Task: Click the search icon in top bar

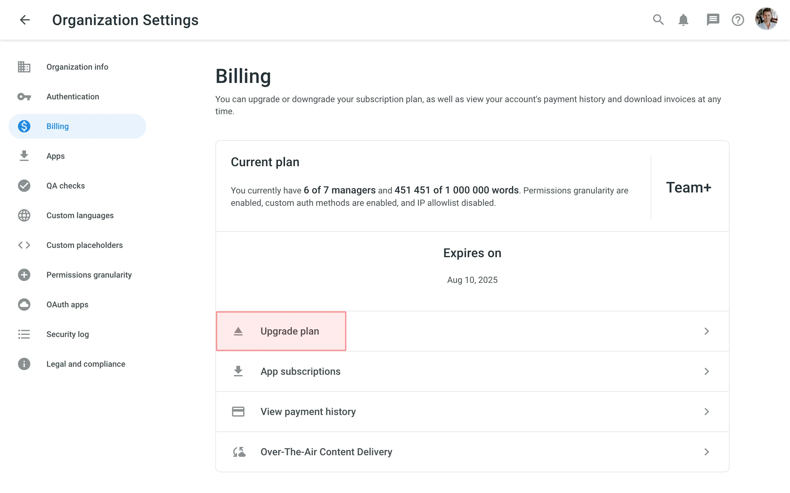Action: click(x=658, y=19)
